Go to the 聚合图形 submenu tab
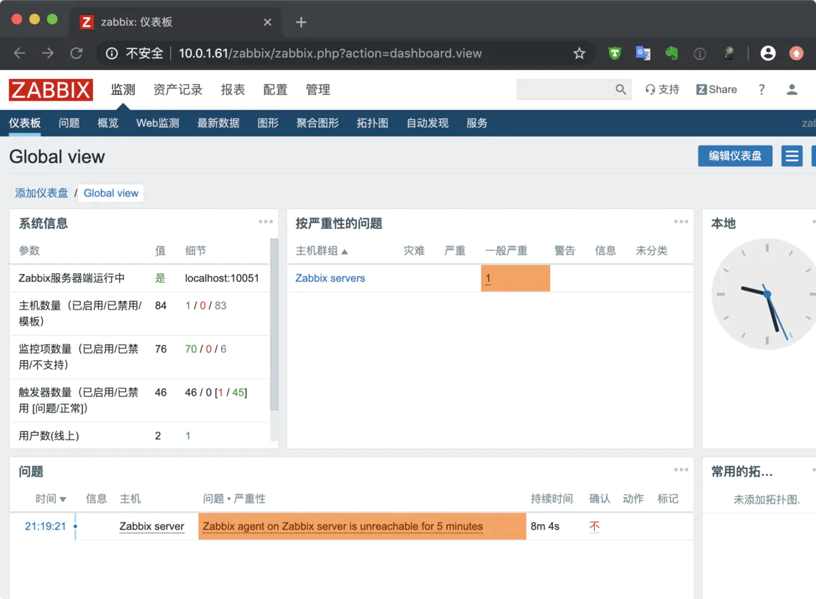 [x=318, y=123]
